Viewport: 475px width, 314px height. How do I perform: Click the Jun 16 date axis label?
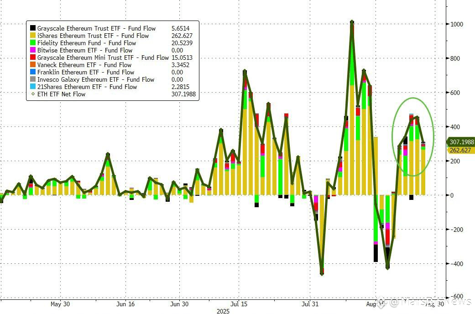click(125, 304)
